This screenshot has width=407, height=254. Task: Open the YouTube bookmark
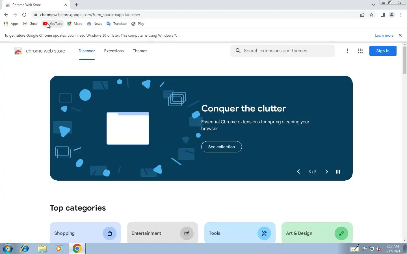click(53, 24)
